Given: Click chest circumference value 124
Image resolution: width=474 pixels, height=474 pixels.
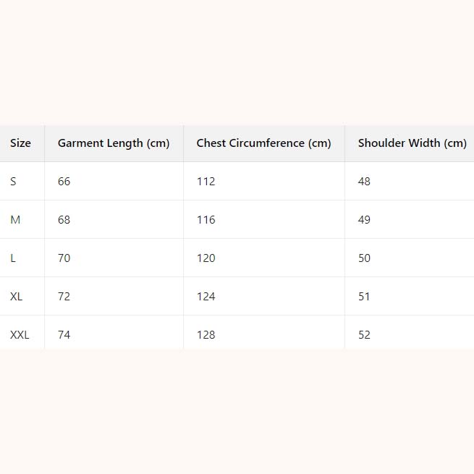Looking at the screenshot, I should pos(206,297).
